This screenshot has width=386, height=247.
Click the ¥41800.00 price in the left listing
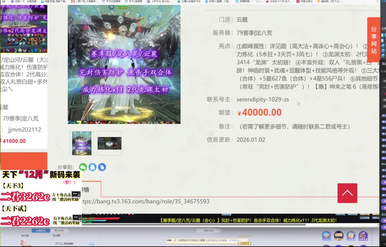pos(13,141)
